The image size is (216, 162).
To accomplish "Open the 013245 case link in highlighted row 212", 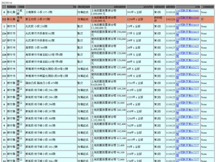I will coord(188,19).
